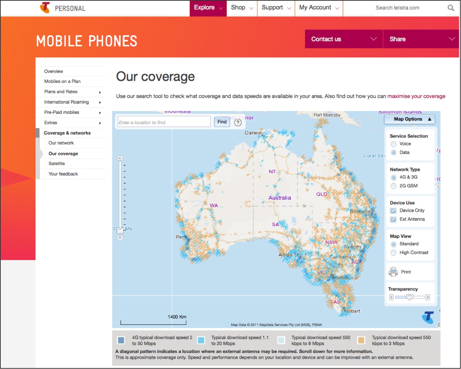This screenshot has height=369, width=461.
Task: Click the zoom-in arrow on map slider
Action: [120, 158]
